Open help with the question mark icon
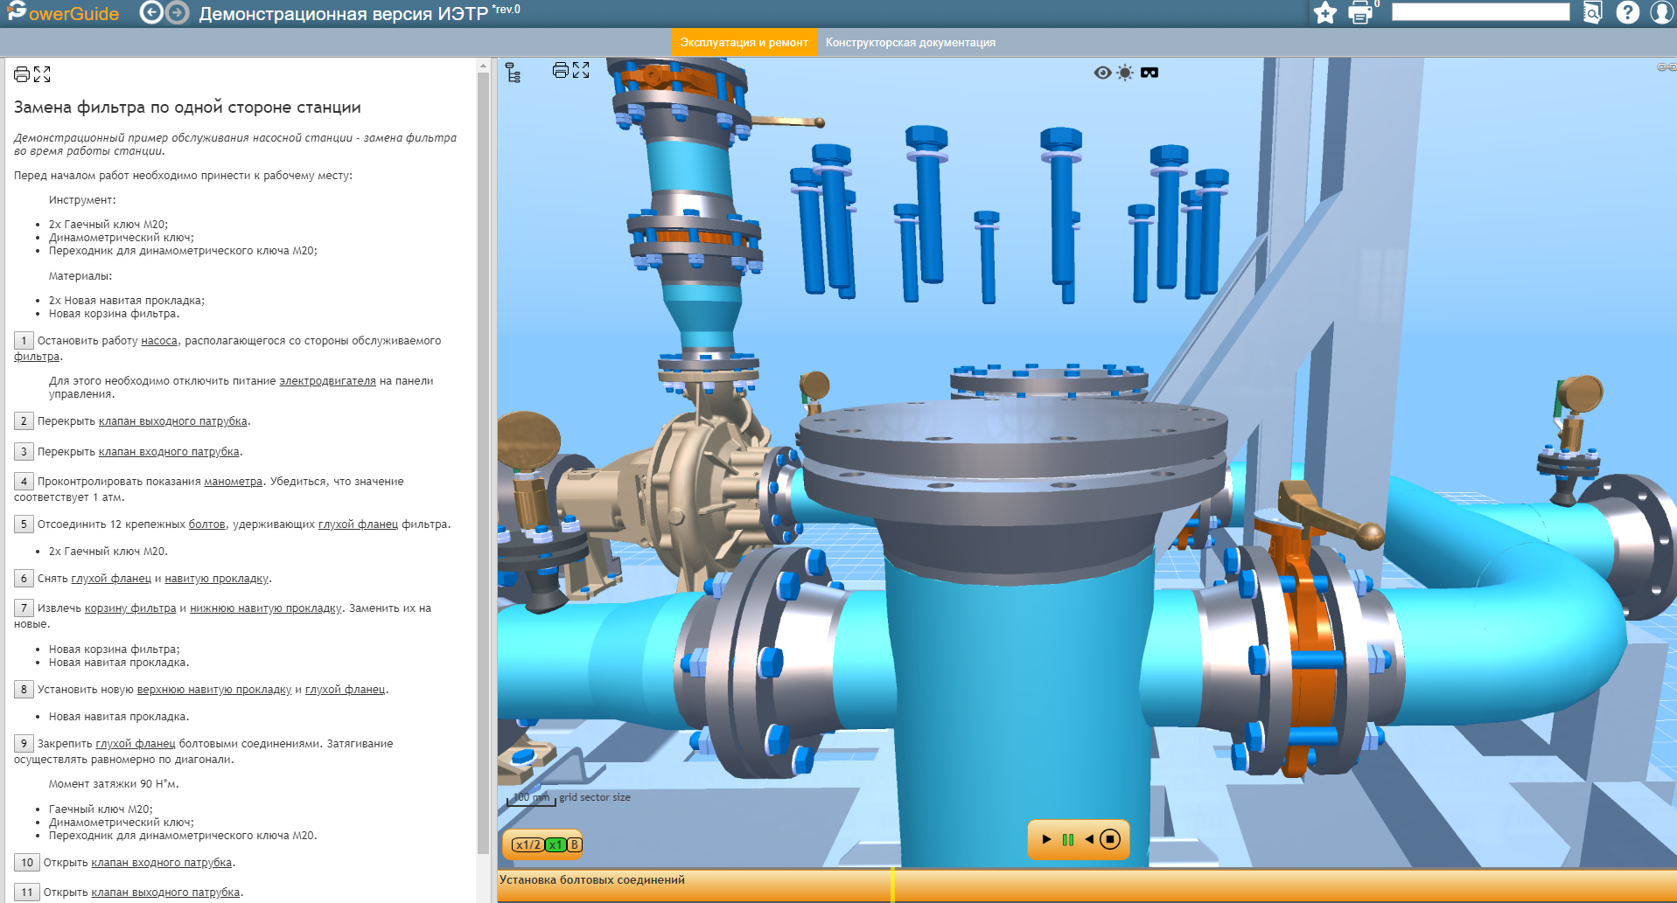Viewport: 1677px width, 903px height. (x=1627, y=13)
